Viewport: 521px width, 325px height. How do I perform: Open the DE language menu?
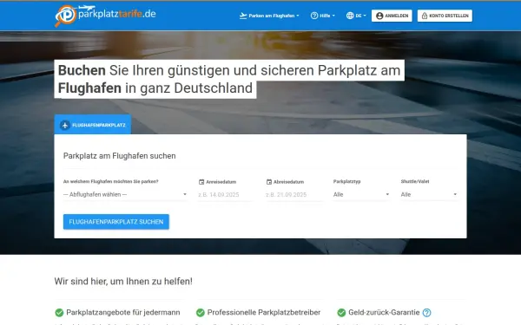(x=356, y=16)
